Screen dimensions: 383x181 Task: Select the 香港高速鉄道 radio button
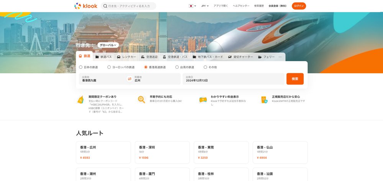146,67
